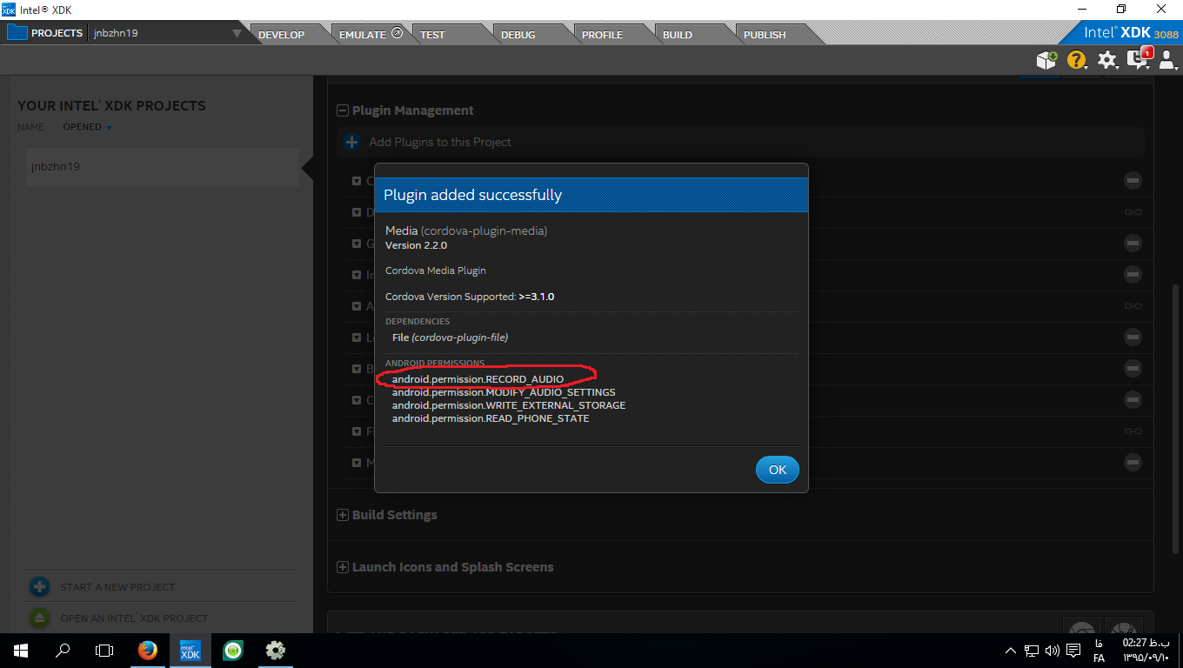Click the remove icon on the B plugin row
The width and height of the screenshot is (1183, 668).
[1133, 369]
